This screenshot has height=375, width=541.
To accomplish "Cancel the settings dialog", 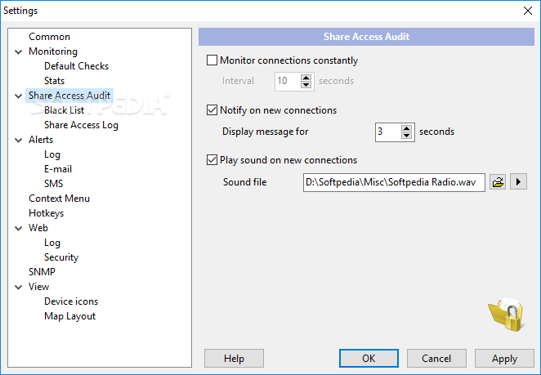I will (436, 359).
